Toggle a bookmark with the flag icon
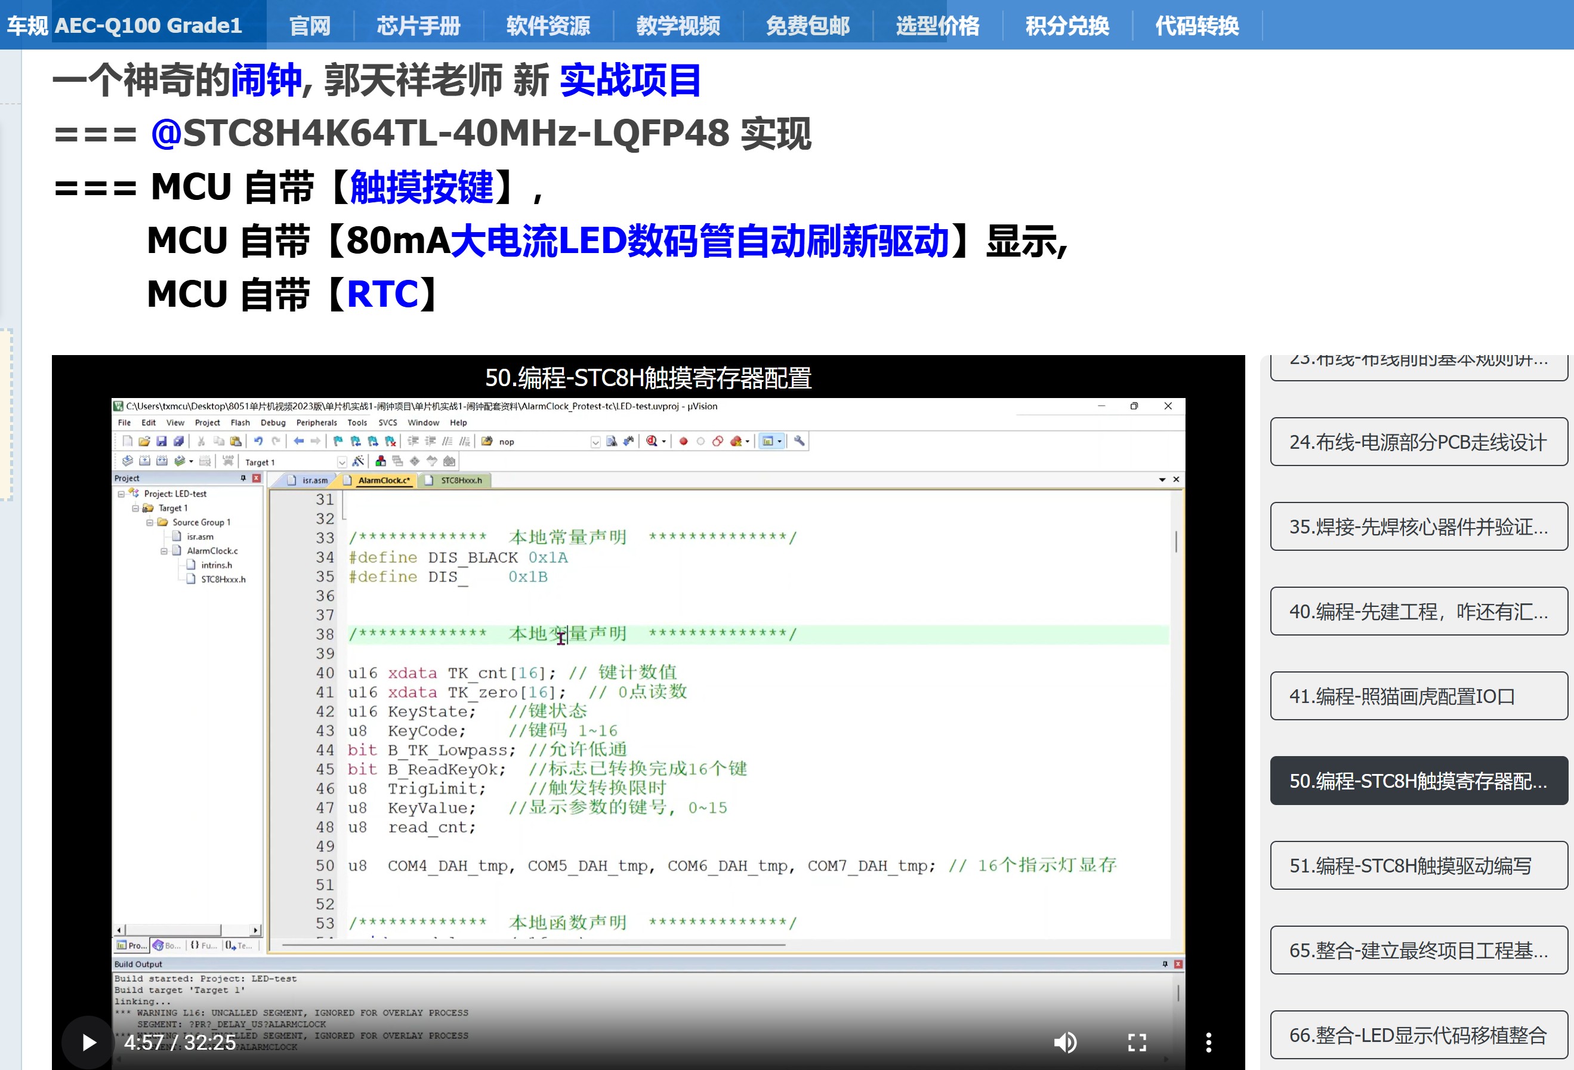The image size is (1574, 1070). [338, 442]
